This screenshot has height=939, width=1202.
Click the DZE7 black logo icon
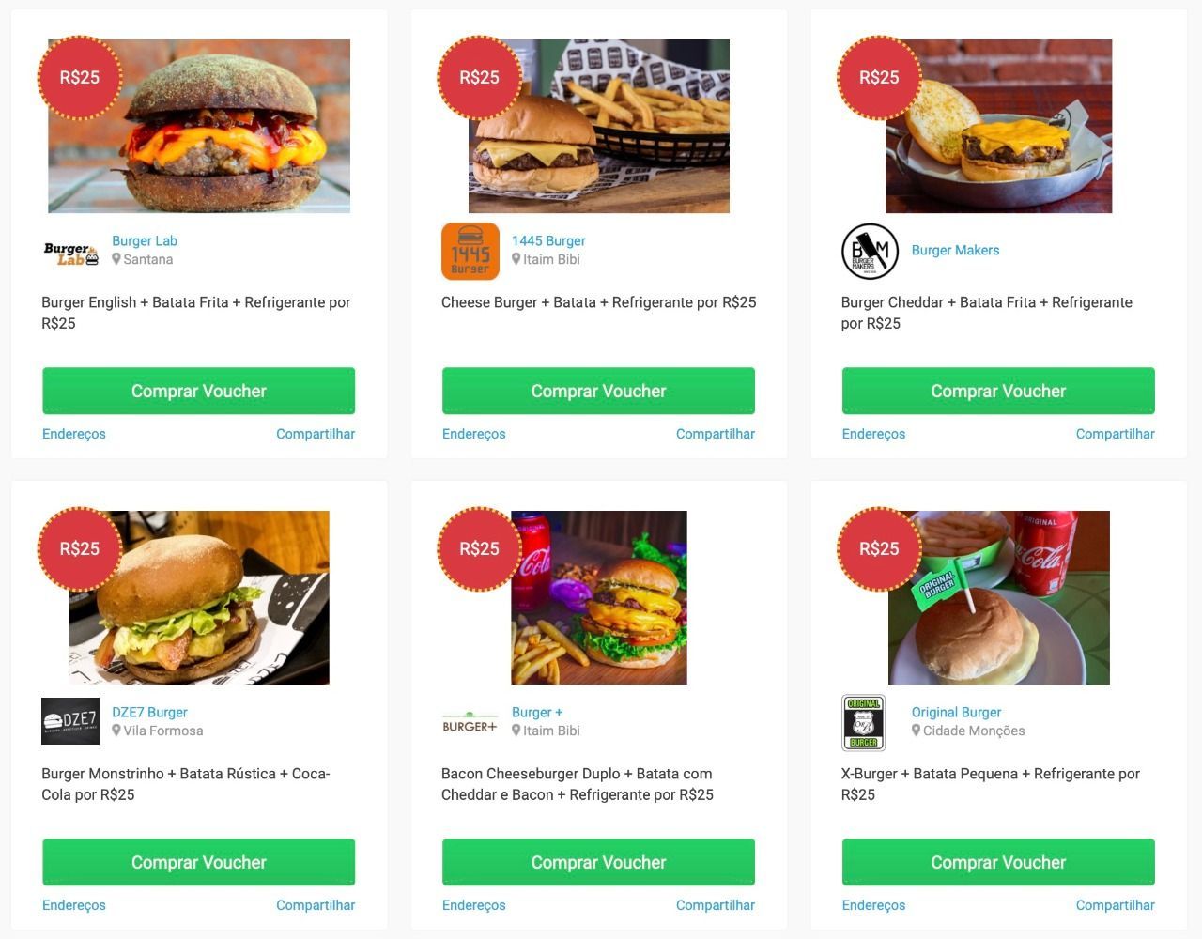pos(70,721)
